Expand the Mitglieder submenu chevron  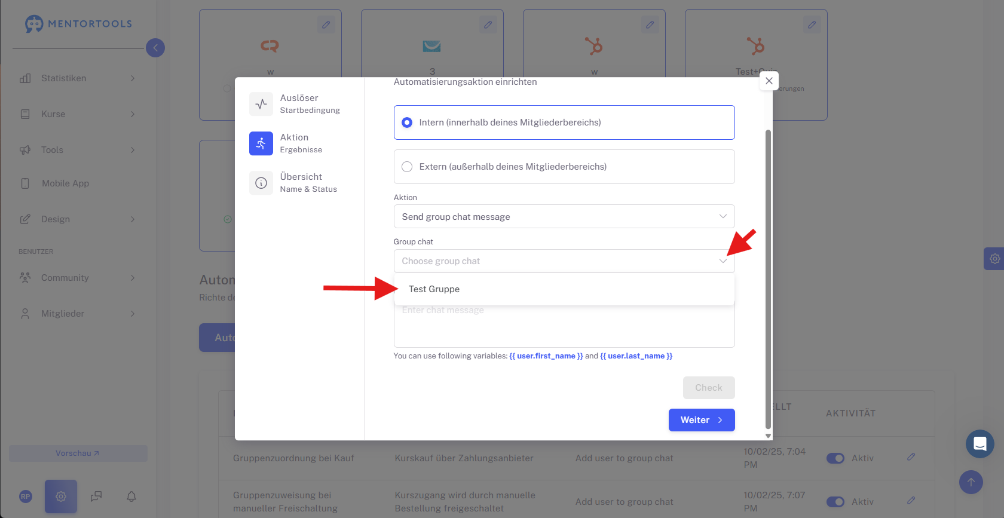pyautogui.click(x=133, y=314)
